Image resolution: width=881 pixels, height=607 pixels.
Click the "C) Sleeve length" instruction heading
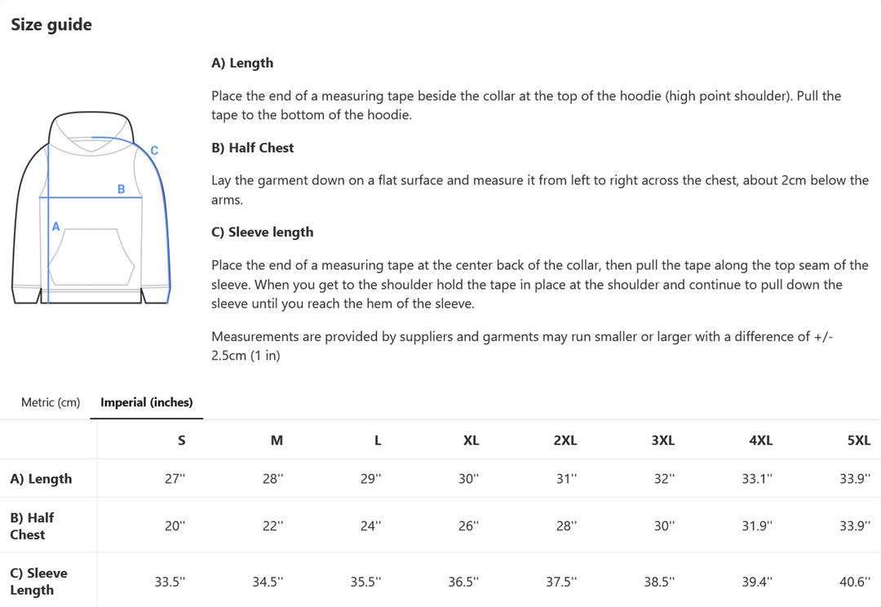[262, 232]
